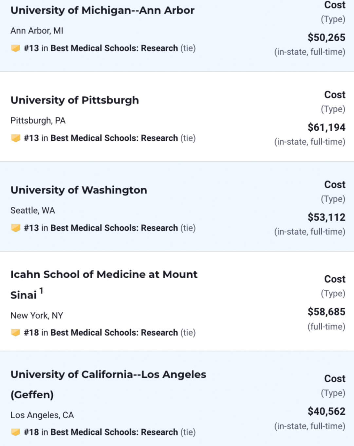View University of California--Los Angeles (Geffen) page
Viewport: 354px width, 446px height.
[x=108, y=375]
